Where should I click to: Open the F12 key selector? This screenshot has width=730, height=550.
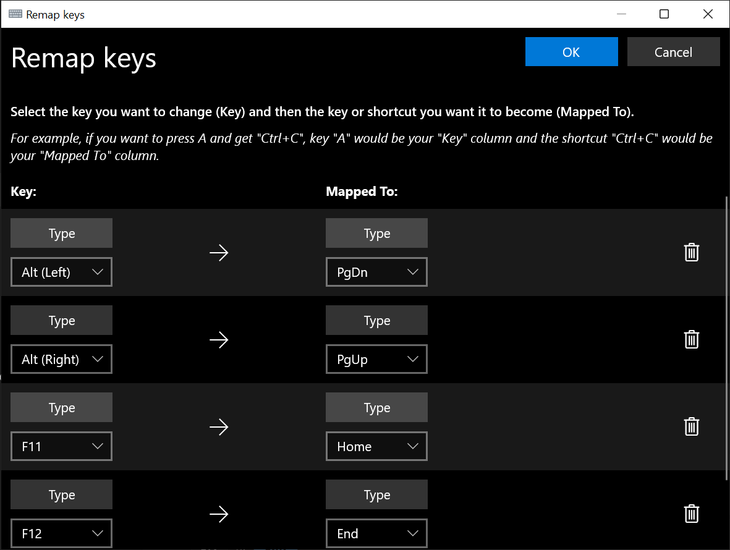(x=61, y=533)
